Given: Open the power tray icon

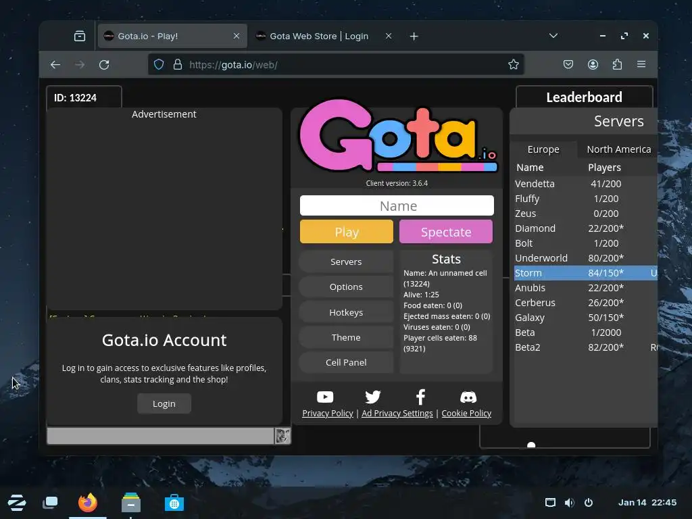Looking at the screenshot, I should pos(589,503).
